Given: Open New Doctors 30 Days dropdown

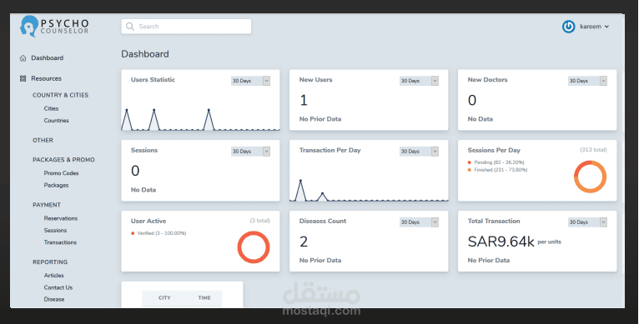Looking at the screenshot, I should [x=587, y=81].
